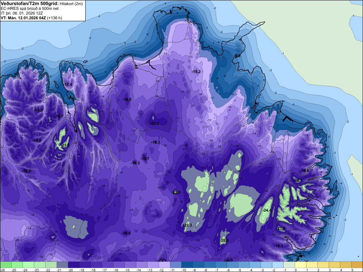The image size is (363, 272).
Task: Click the 2 legend scale label
Action: tap(319, 270)
